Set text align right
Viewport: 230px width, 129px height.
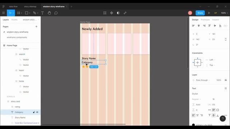tap(202, 115)
